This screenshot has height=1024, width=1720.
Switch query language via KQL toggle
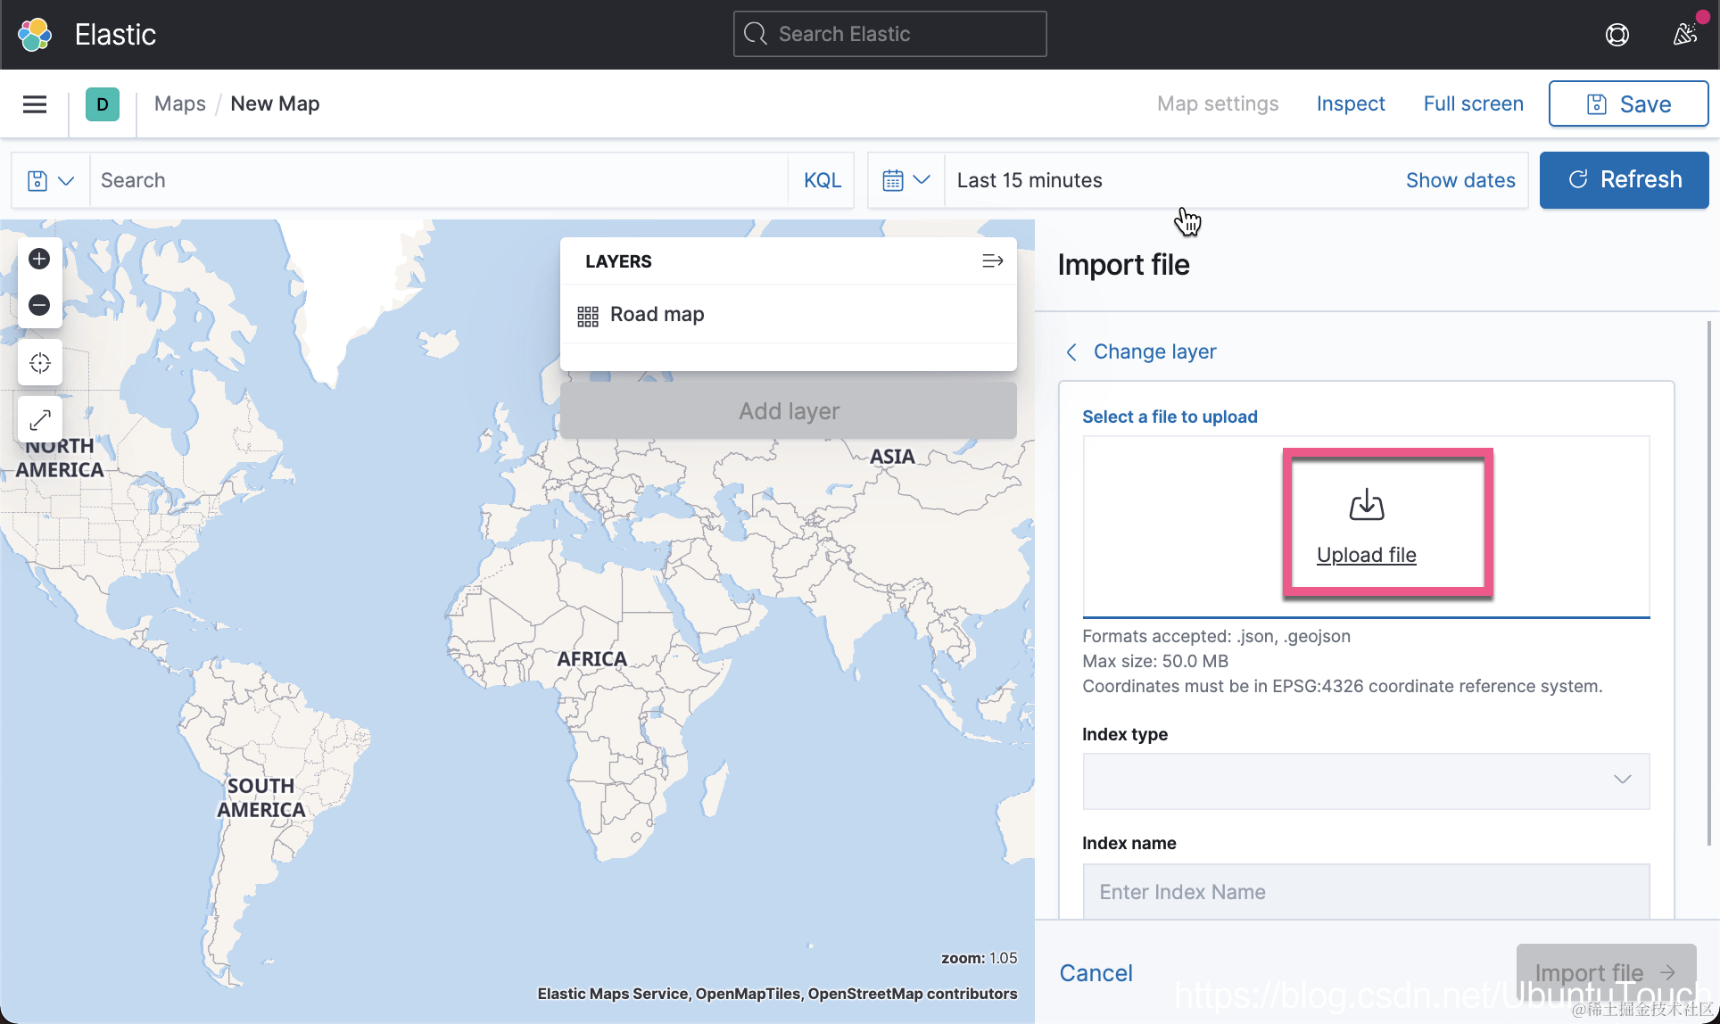(822, 180)
